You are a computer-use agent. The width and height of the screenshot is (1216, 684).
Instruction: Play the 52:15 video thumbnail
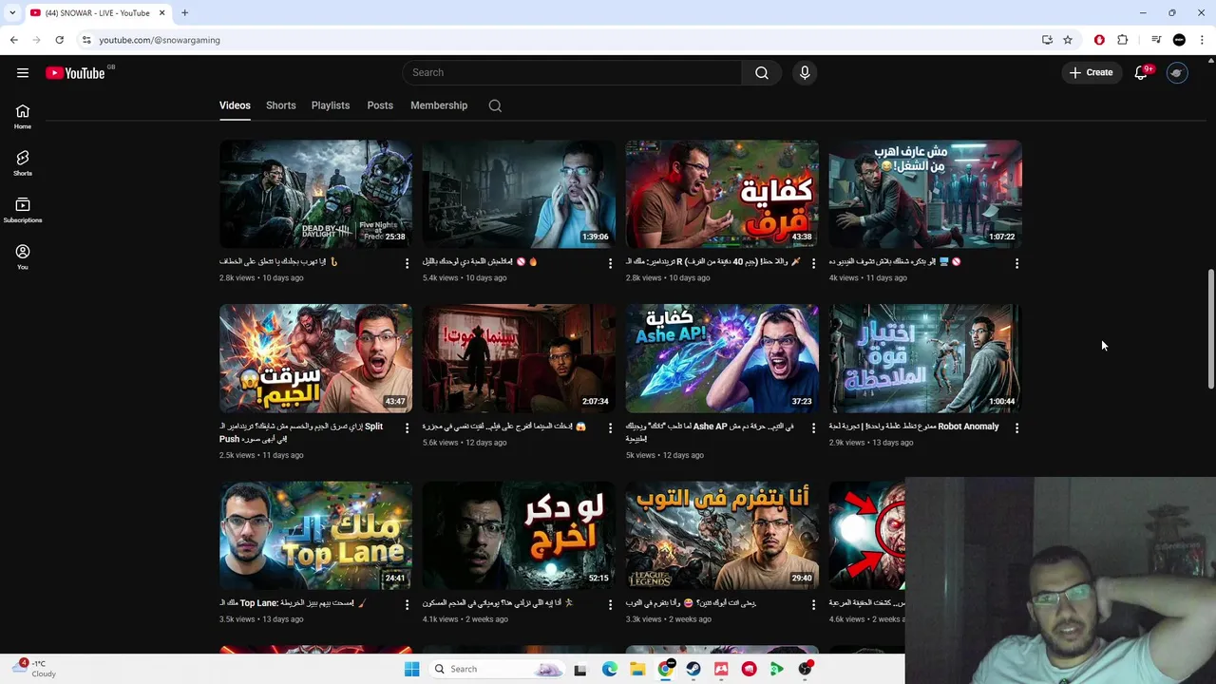coord(519,536)
